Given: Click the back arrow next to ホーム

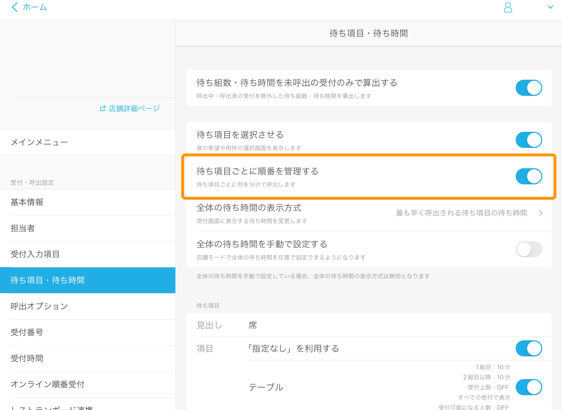Looking at the screenshot, I should pos(15,7).
